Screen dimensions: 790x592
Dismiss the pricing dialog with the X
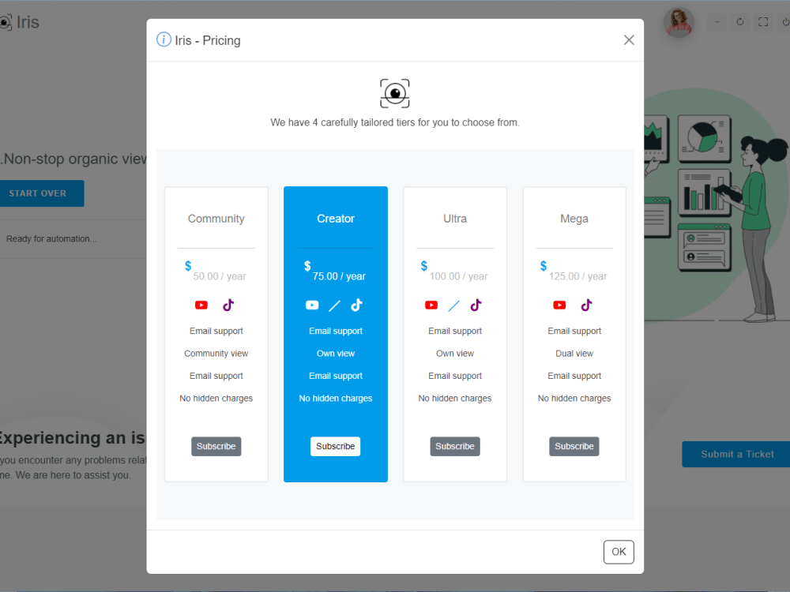pyautogui.click(x=629, y=39)
